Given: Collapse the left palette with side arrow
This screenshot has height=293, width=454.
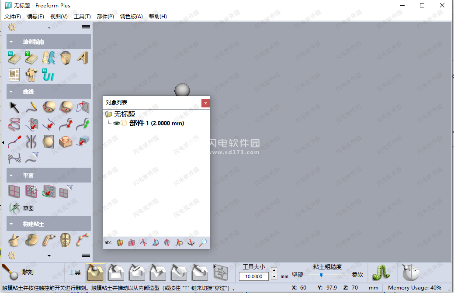Looking at the screenshot, I should (x=3, y=142).
